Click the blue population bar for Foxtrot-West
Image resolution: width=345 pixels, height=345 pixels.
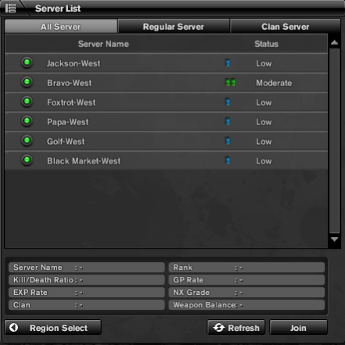(x=228, y=102)
